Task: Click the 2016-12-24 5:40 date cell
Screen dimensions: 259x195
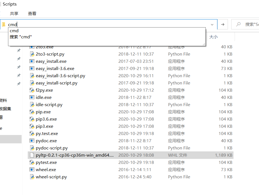Action: coord(135,177)
